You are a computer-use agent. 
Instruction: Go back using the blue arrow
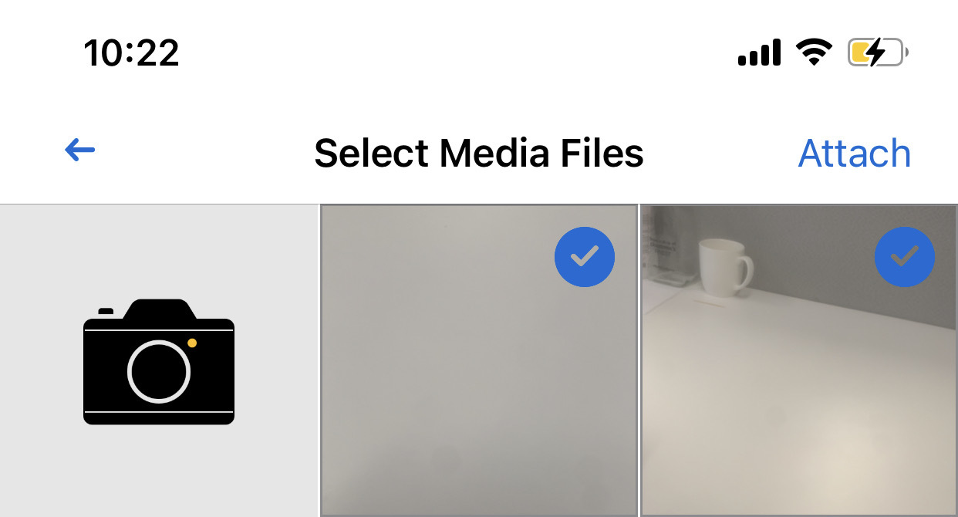click(x=80, y=150)
